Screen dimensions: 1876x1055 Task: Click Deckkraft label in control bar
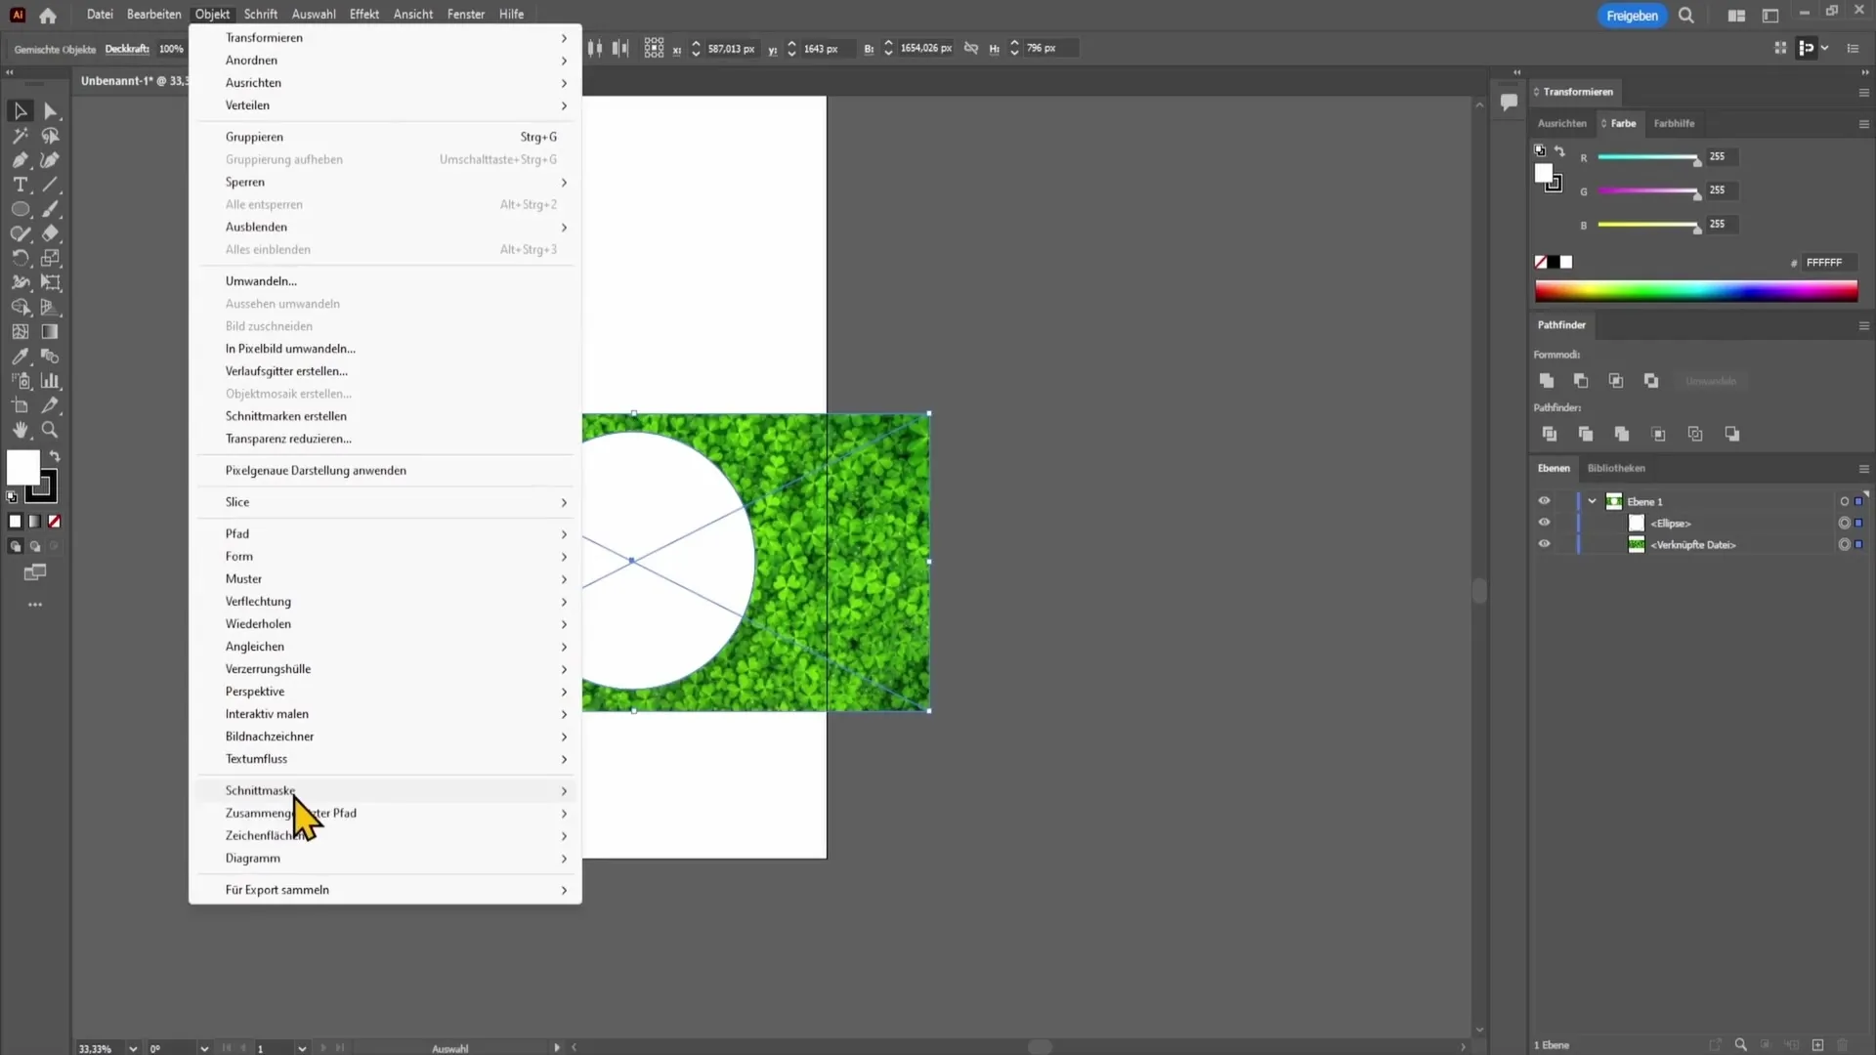click(x=127, y=49)
